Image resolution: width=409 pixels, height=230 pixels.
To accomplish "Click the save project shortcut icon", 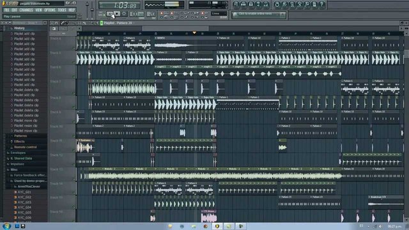I will [x=284, y=4].
